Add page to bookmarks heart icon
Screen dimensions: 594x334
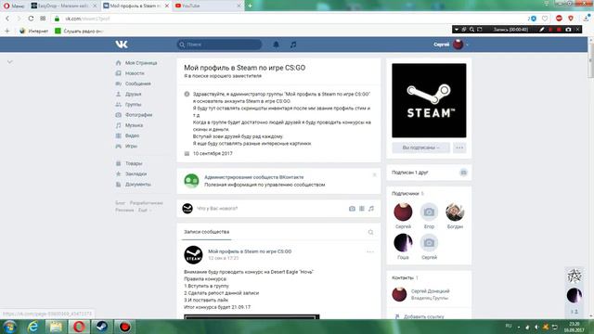point(545,19)
